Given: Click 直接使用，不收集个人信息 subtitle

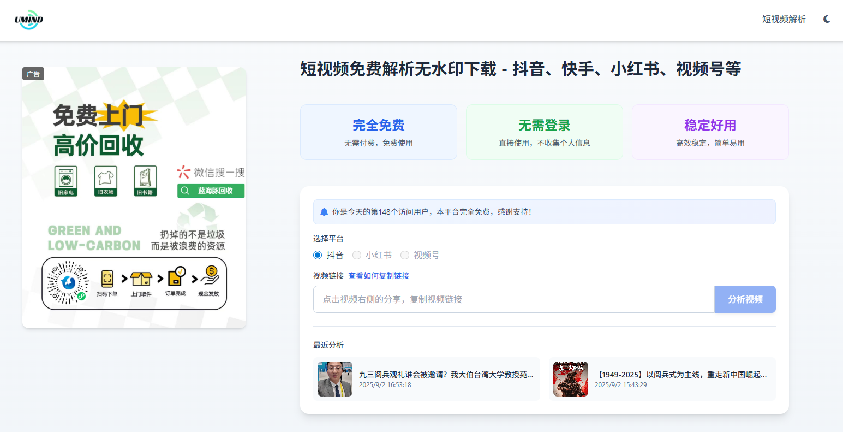Looking at the screenshot, I should (545, 143).
